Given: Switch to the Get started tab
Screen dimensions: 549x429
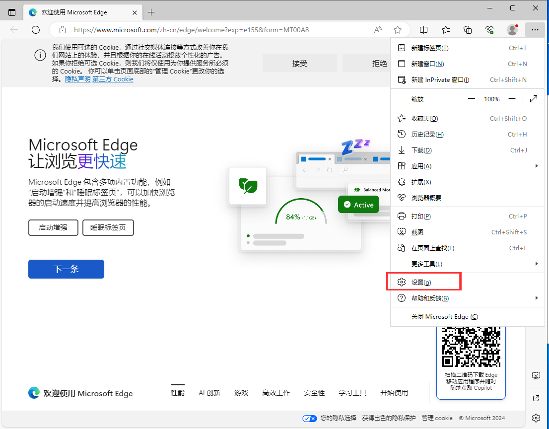Looking at the screenshot, I should (x=394, y=393).
